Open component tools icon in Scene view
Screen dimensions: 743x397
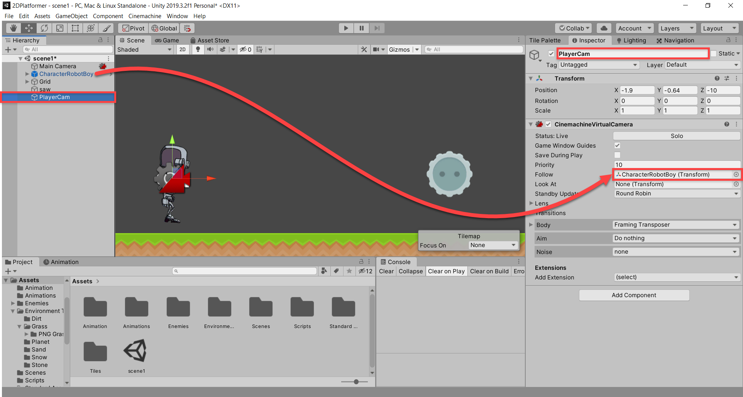364,49
